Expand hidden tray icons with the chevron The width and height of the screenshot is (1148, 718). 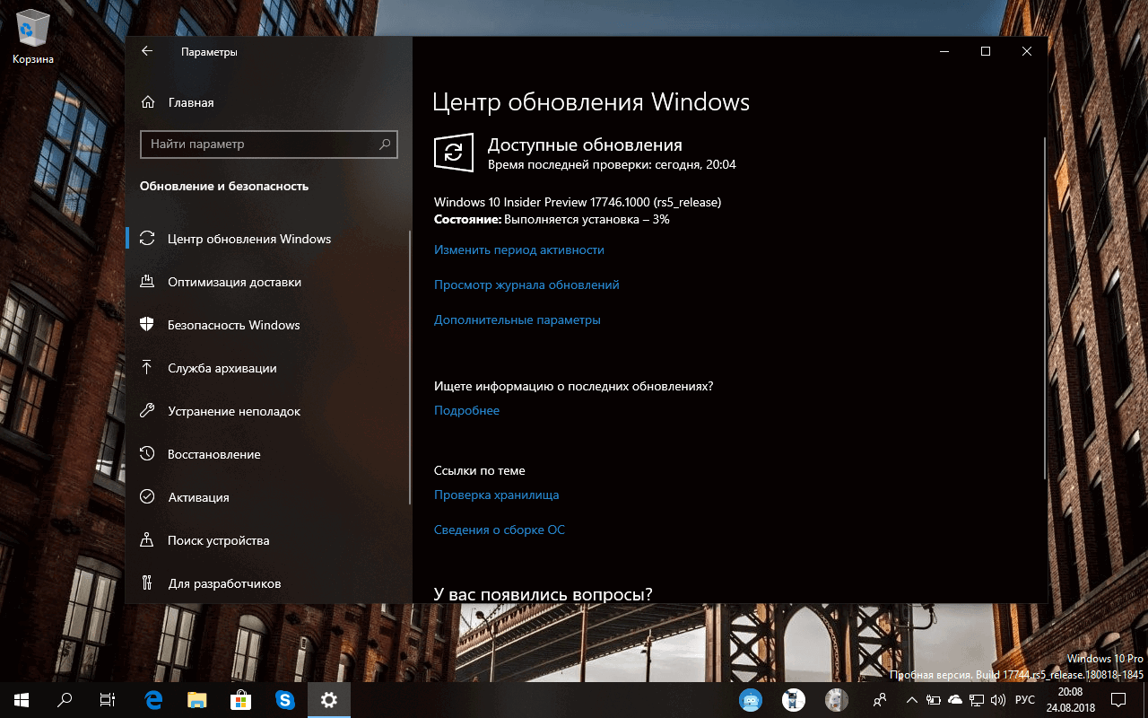pos(911,700)
